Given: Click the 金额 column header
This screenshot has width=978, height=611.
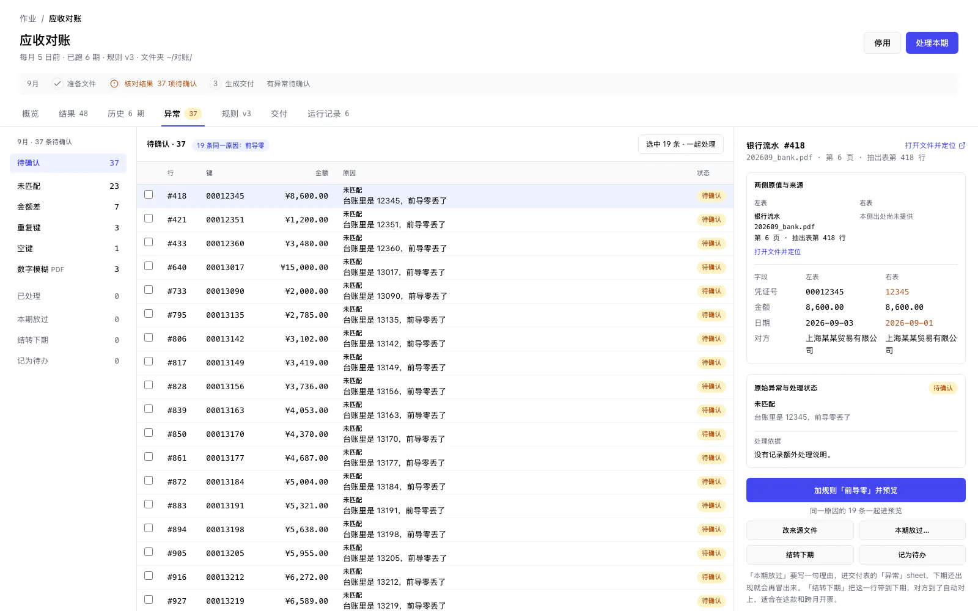Looking at the screenshot, I should [x=322, y=173].
